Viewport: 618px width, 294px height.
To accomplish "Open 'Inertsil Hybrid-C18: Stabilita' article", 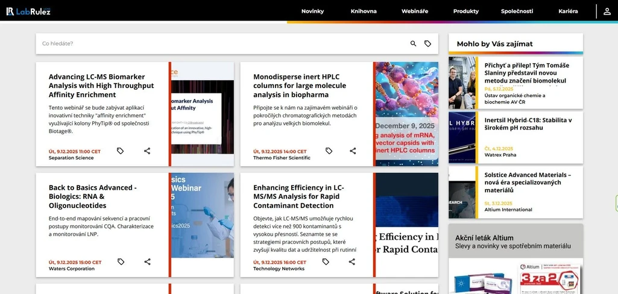I will click(528, 124).
